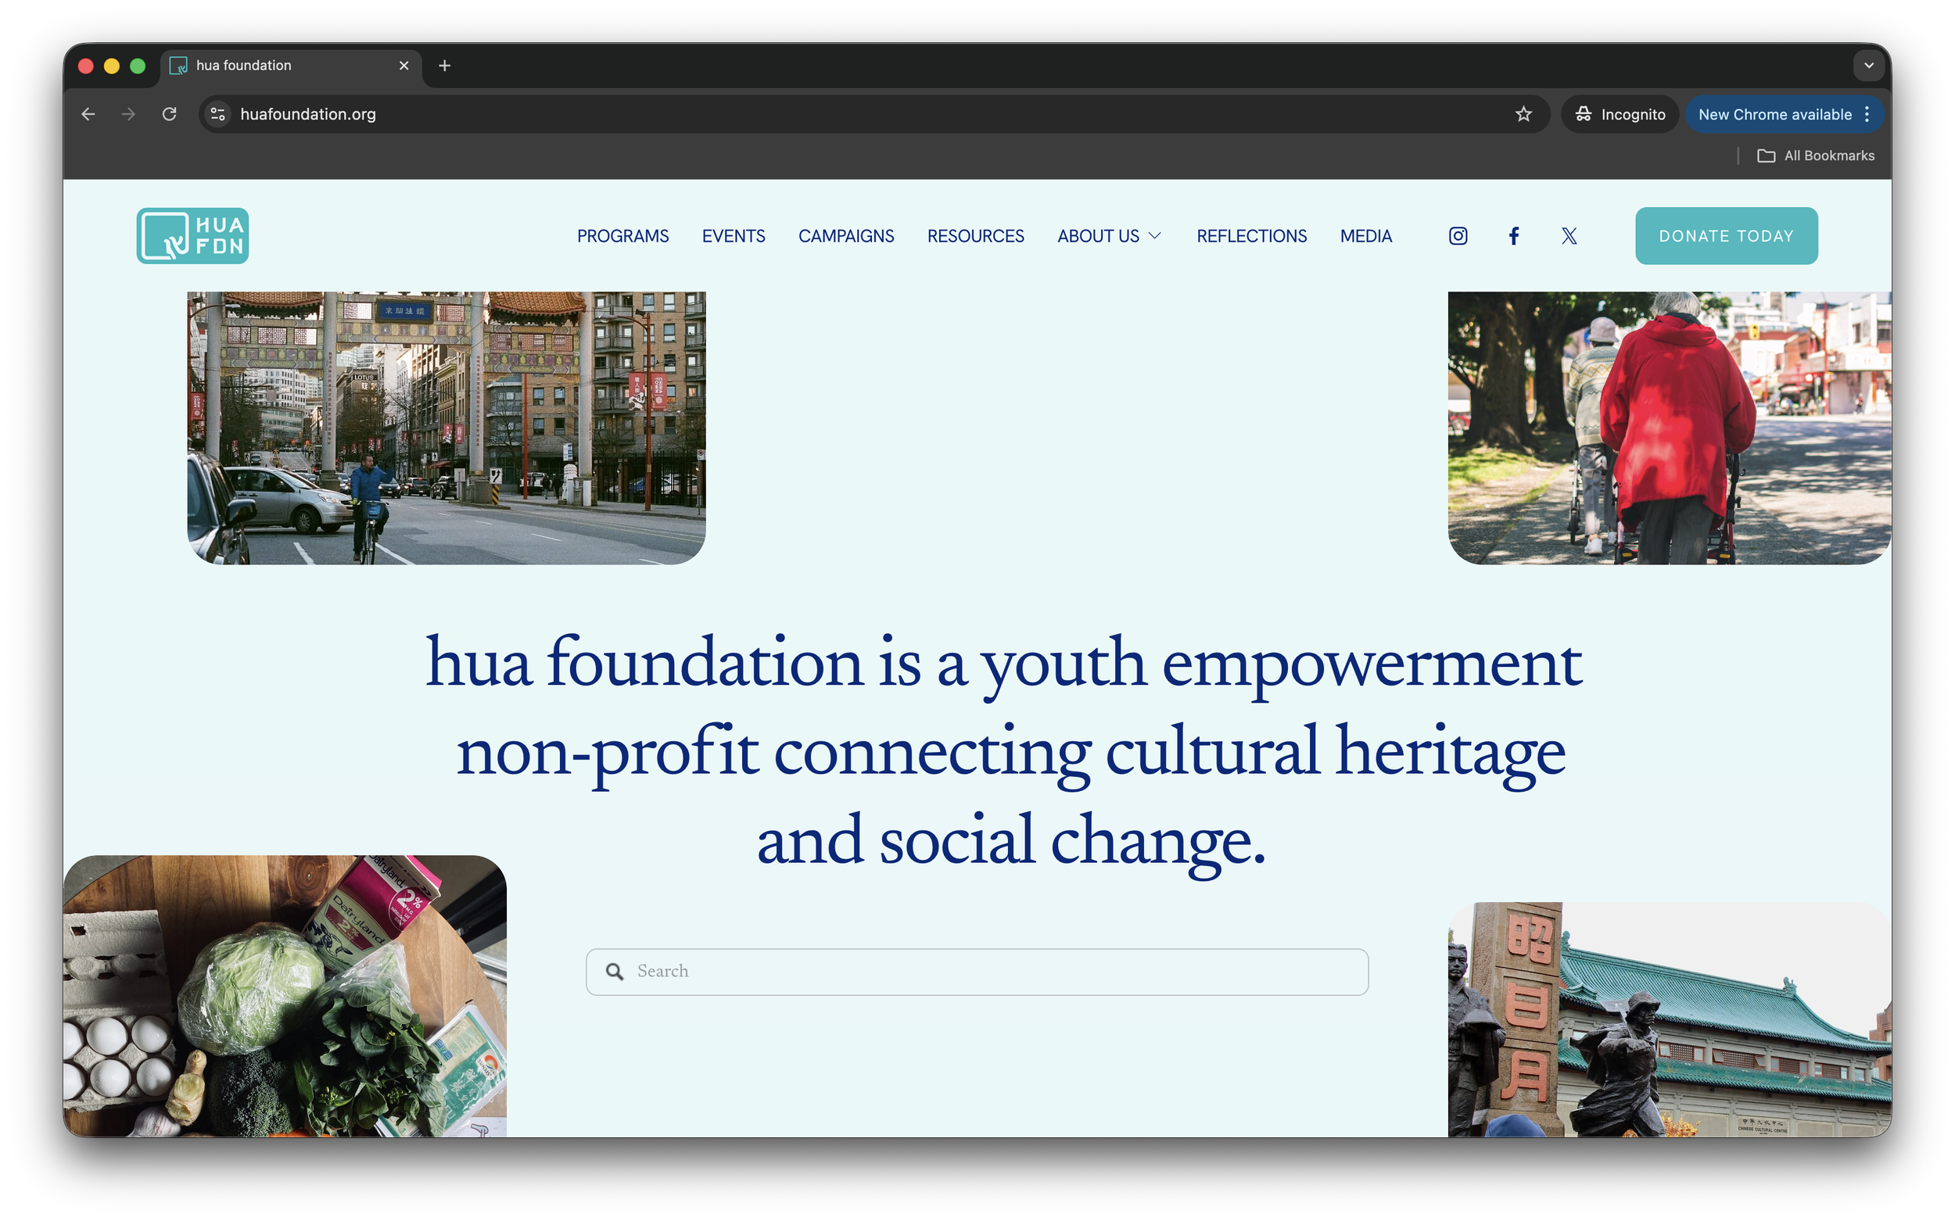Click the Chinatown gate photo
Image resolution: width=1955 pixels, height=1221 pixels.
coord(446,427)
